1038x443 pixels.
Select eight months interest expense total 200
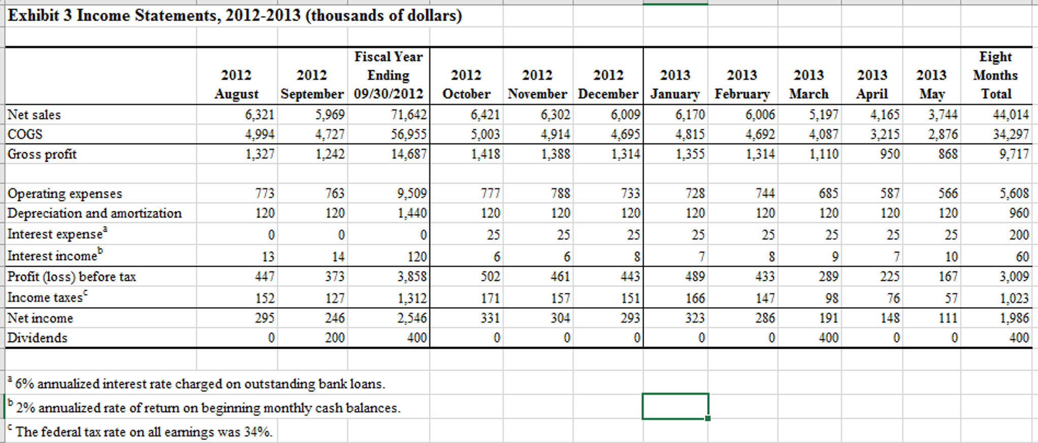click(1020, 235)
